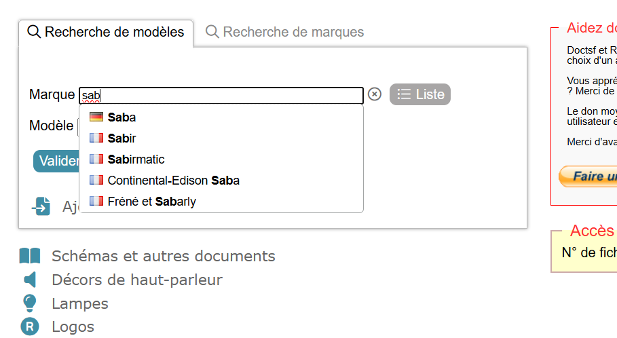Open the Recherche de modèles tab
The height and width of the screenshot is (338, 617).
click(x=114, y=32)
